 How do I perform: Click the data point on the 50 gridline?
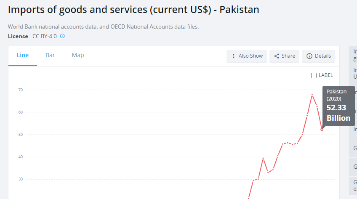[302, 134]
